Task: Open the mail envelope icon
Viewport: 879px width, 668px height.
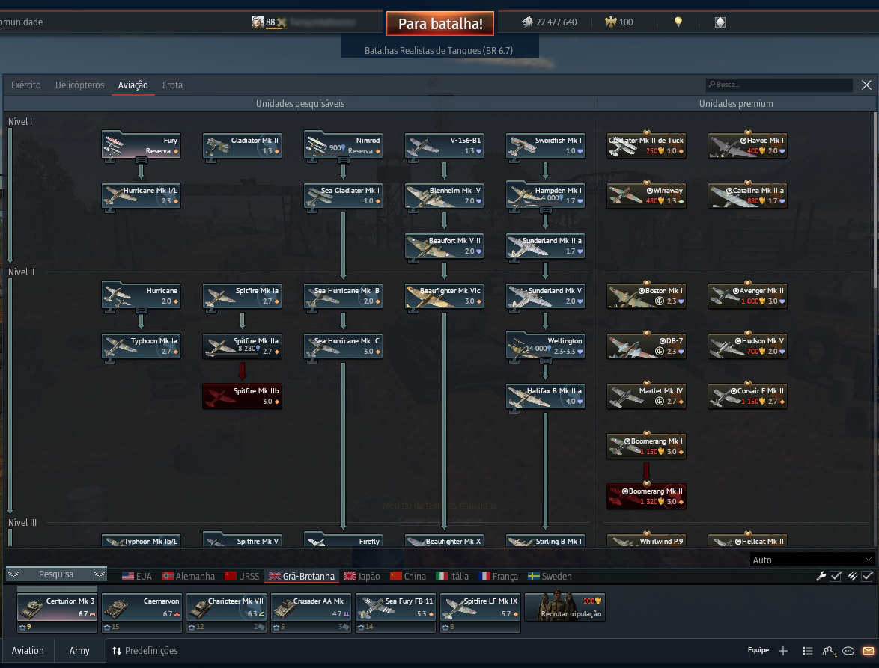Action: [x=869, y=651]
